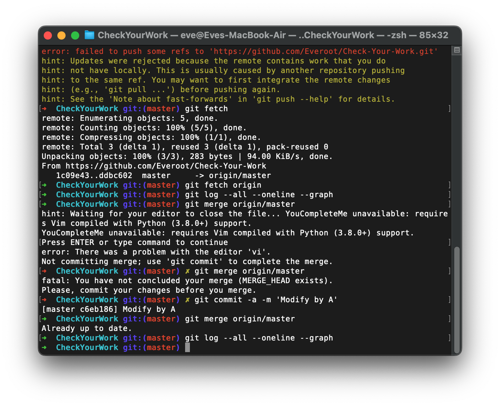Viewport: 500px width, 406px height.
Task: Click 'remote: Total 3 (delta 1), reused 3' line
Action: pyautogui.click(x=185, y=147)
